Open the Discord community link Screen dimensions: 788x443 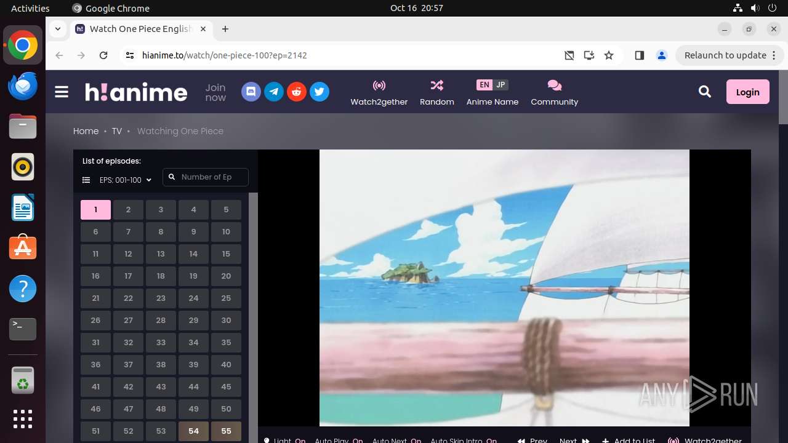click(251, 92)
